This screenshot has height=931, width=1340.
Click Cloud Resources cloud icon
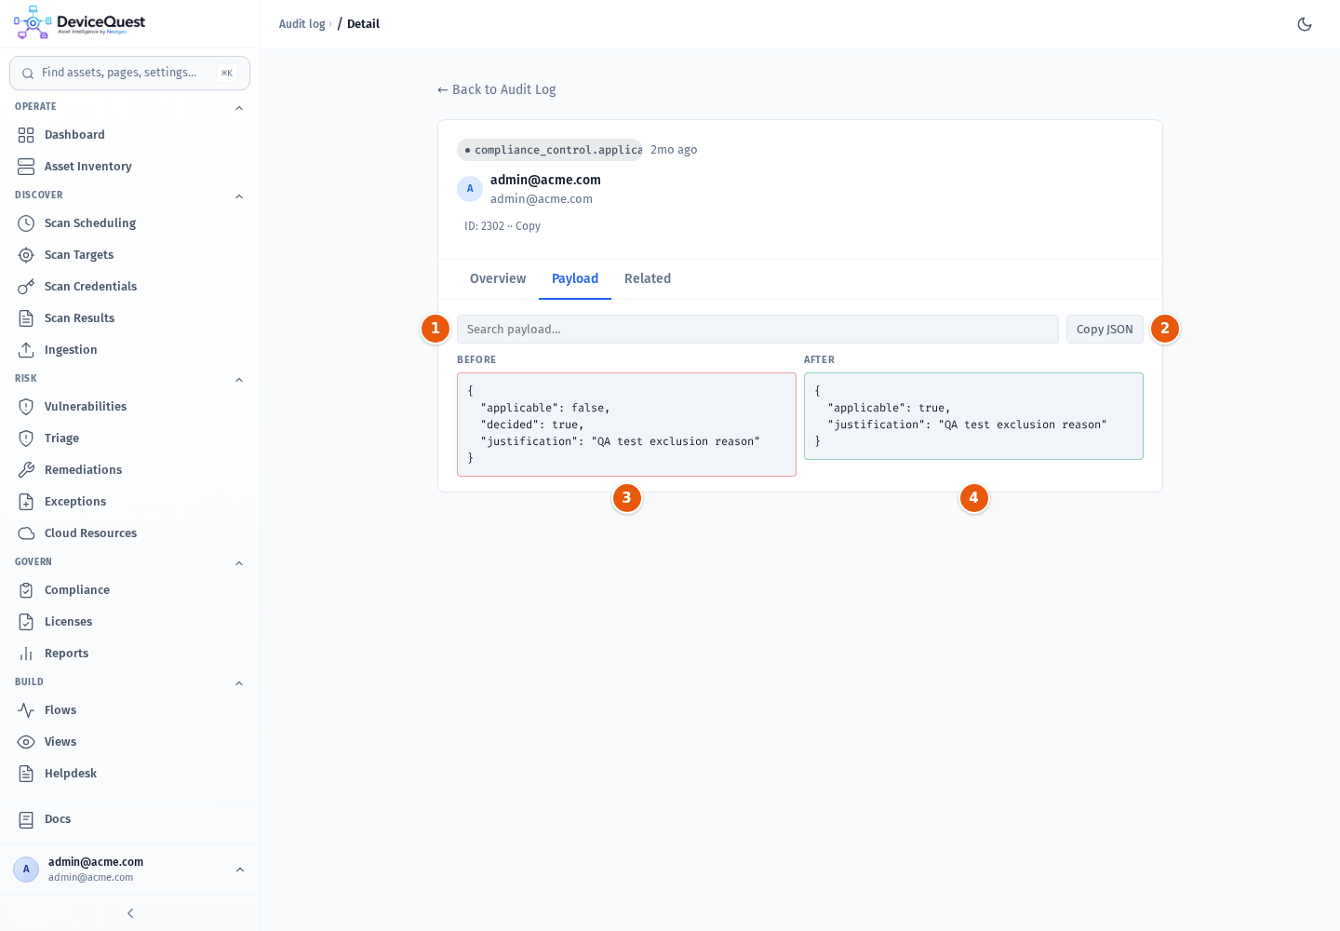(x=26, y=533)
